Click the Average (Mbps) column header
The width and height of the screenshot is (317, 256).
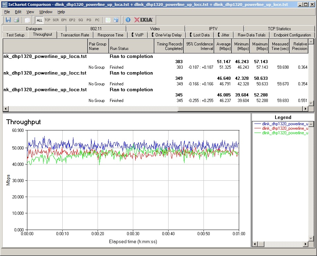[x=223, y=46]
